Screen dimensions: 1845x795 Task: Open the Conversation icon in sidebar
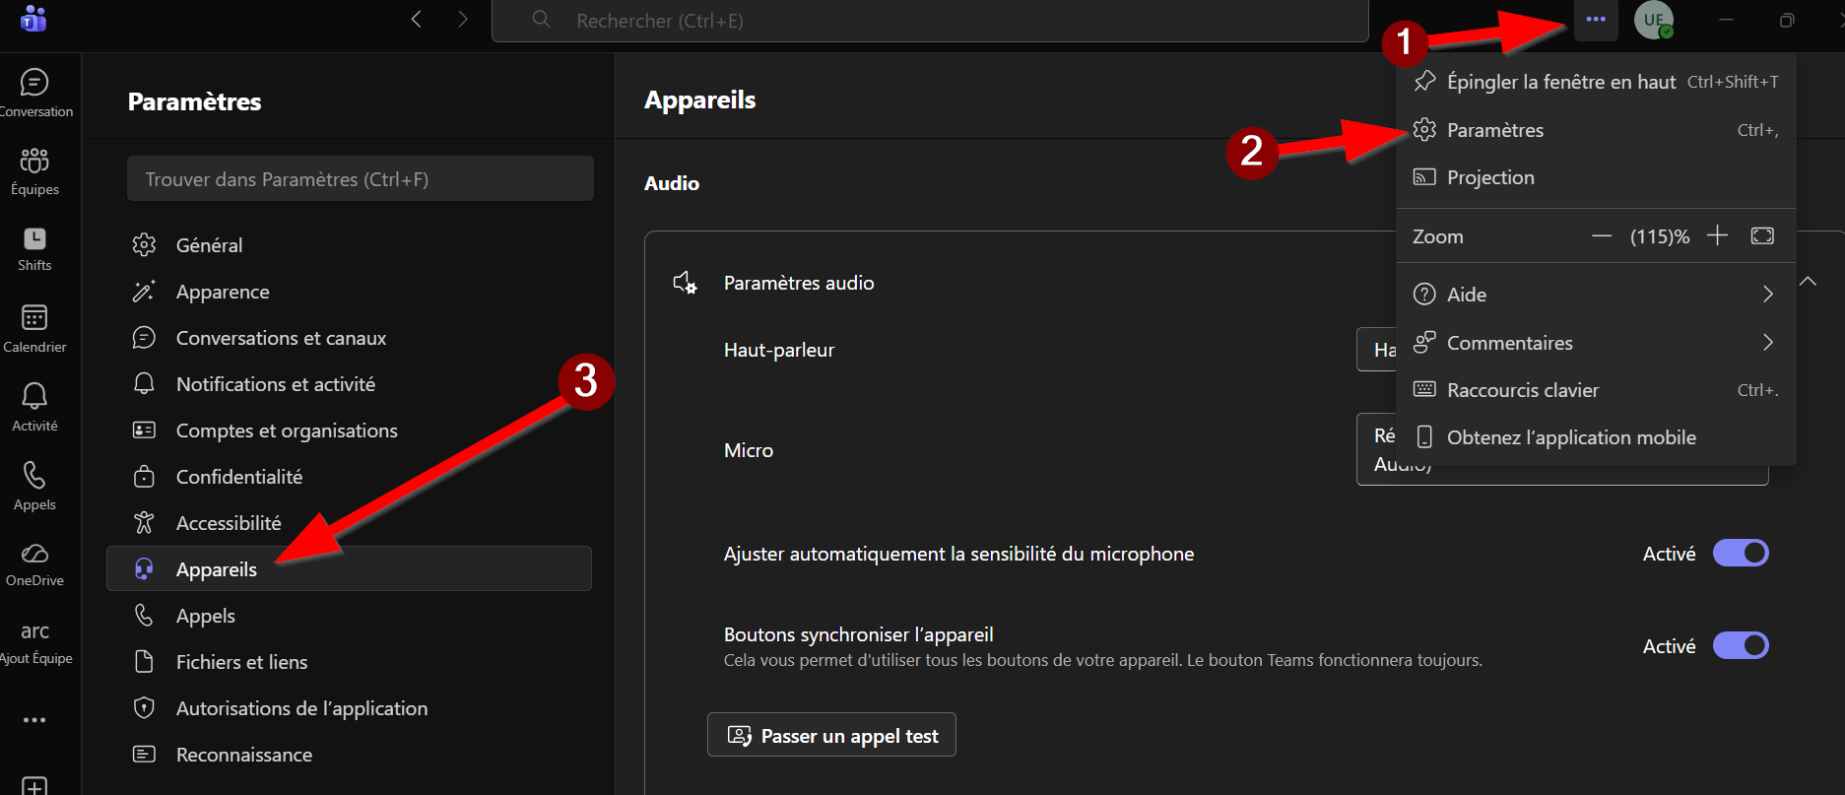[x=34, y=83]
